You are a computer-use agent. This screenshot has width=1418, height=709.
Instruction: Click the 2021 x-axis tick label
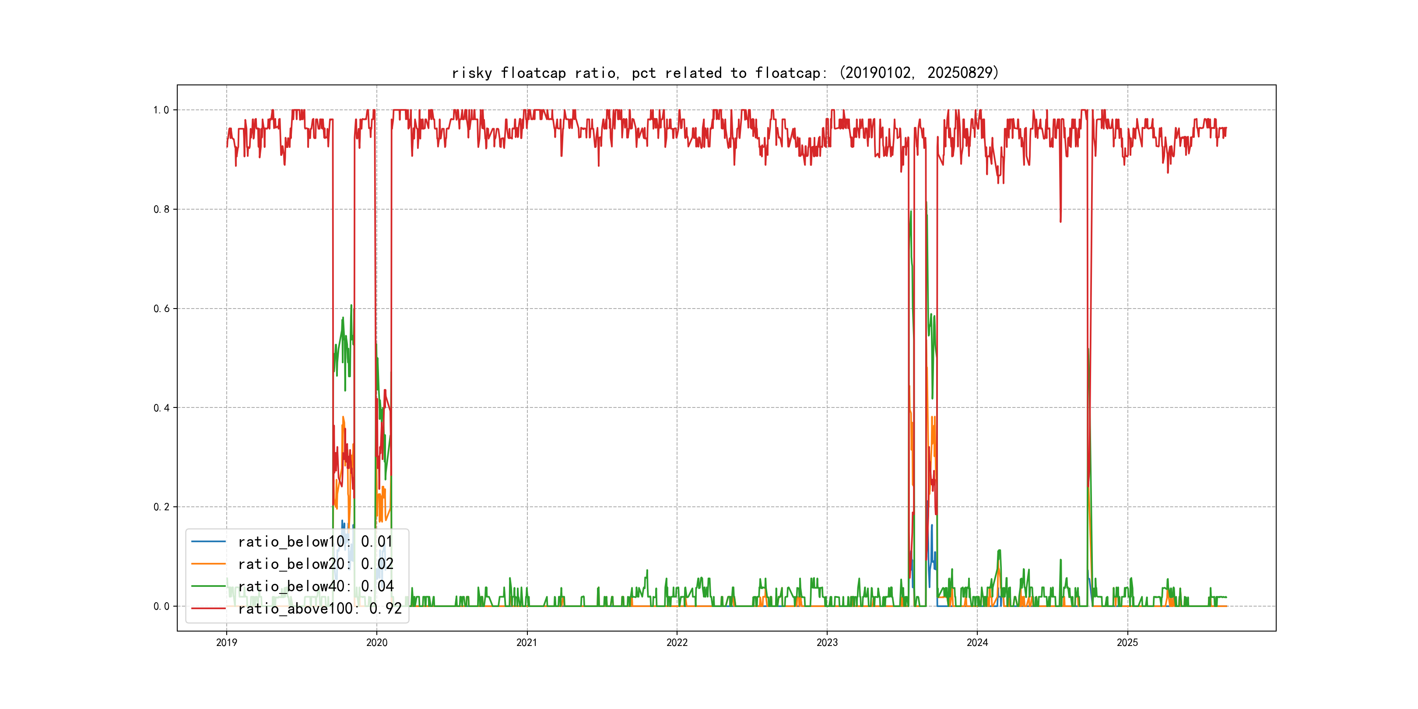click(x=527, y=642)
